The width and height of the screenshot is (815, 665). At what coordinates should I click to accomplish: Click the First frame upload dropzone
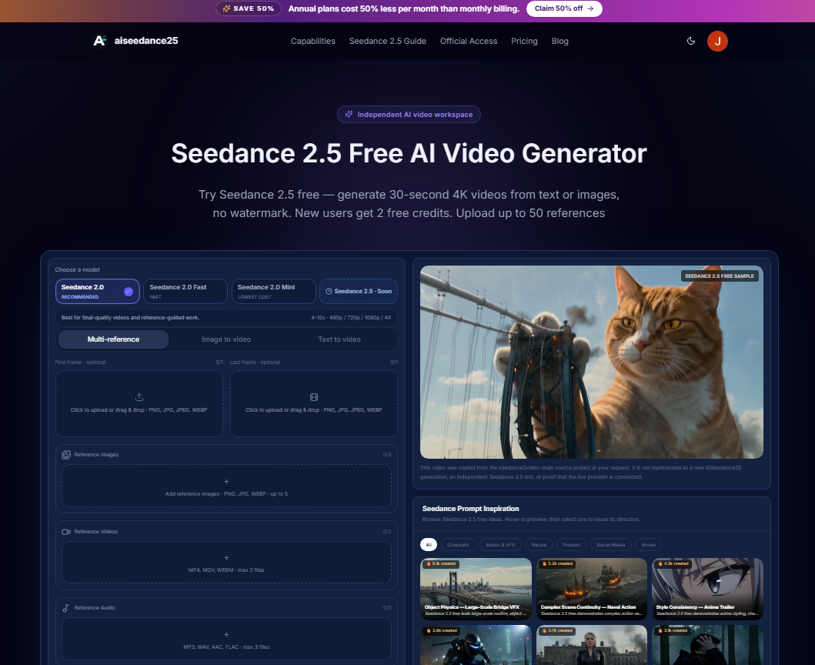click(x=139, y=403)
